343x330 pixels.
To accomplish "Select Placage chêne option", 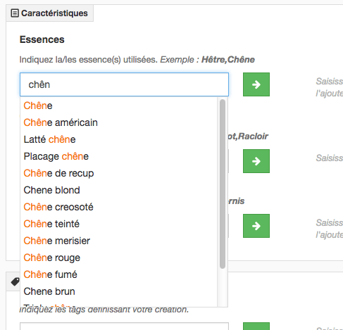I will [x=119, y=156].
